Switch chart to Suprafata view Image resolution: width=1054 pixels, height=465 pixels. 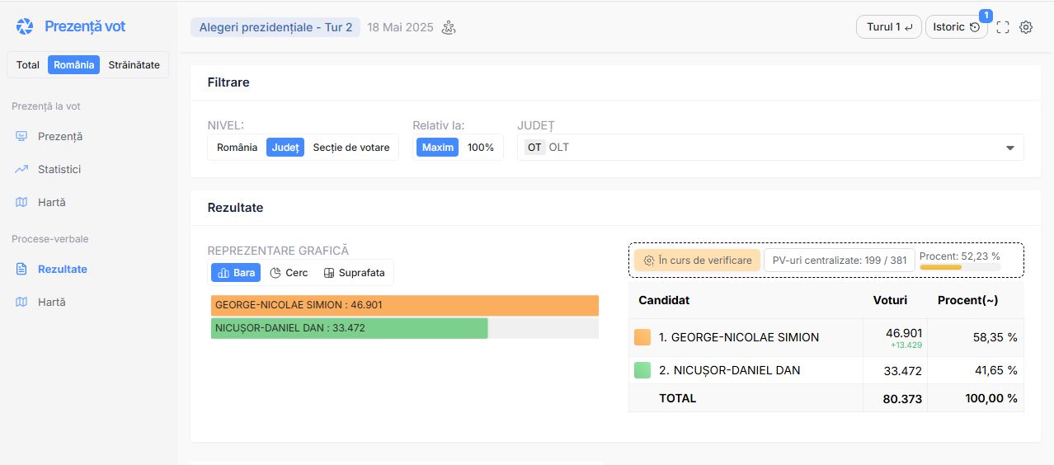click(x=354, y=273)
